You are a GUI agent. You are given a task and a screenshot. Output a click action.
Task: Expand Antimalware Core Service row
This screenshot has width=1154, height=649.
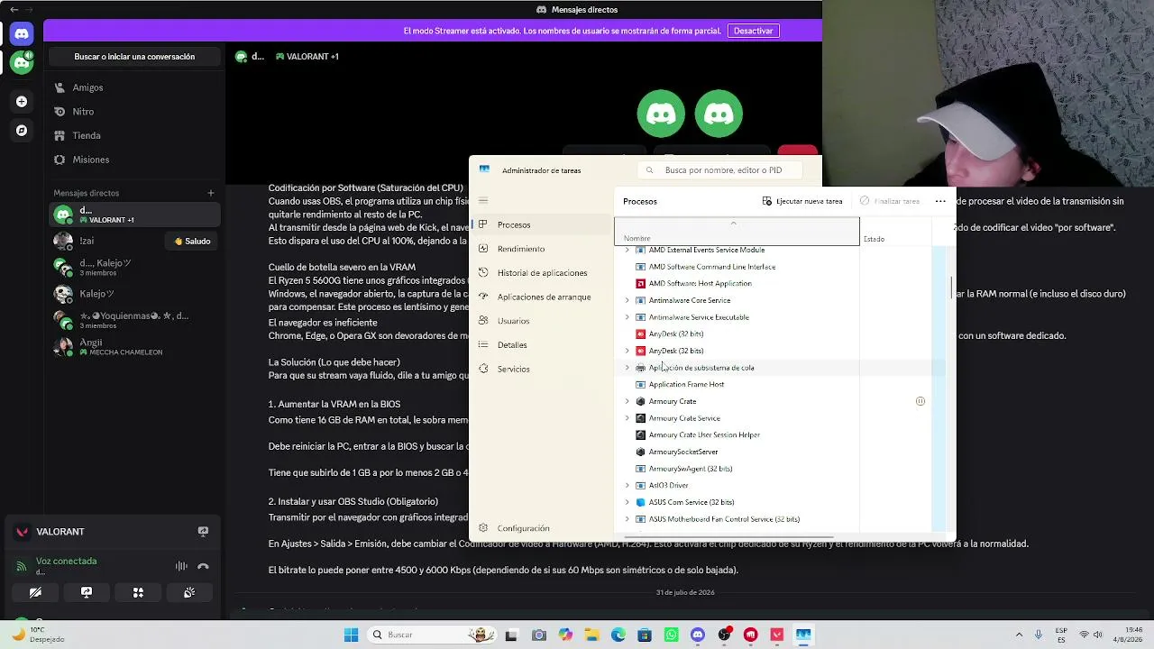(627, 300)
